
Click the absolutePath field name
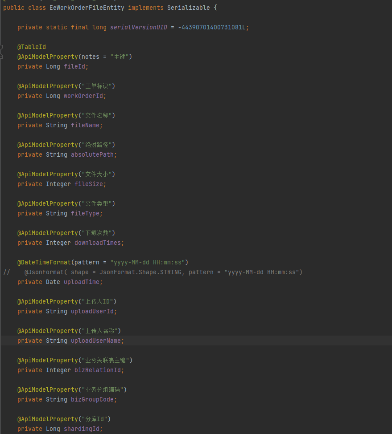point(92,155)
